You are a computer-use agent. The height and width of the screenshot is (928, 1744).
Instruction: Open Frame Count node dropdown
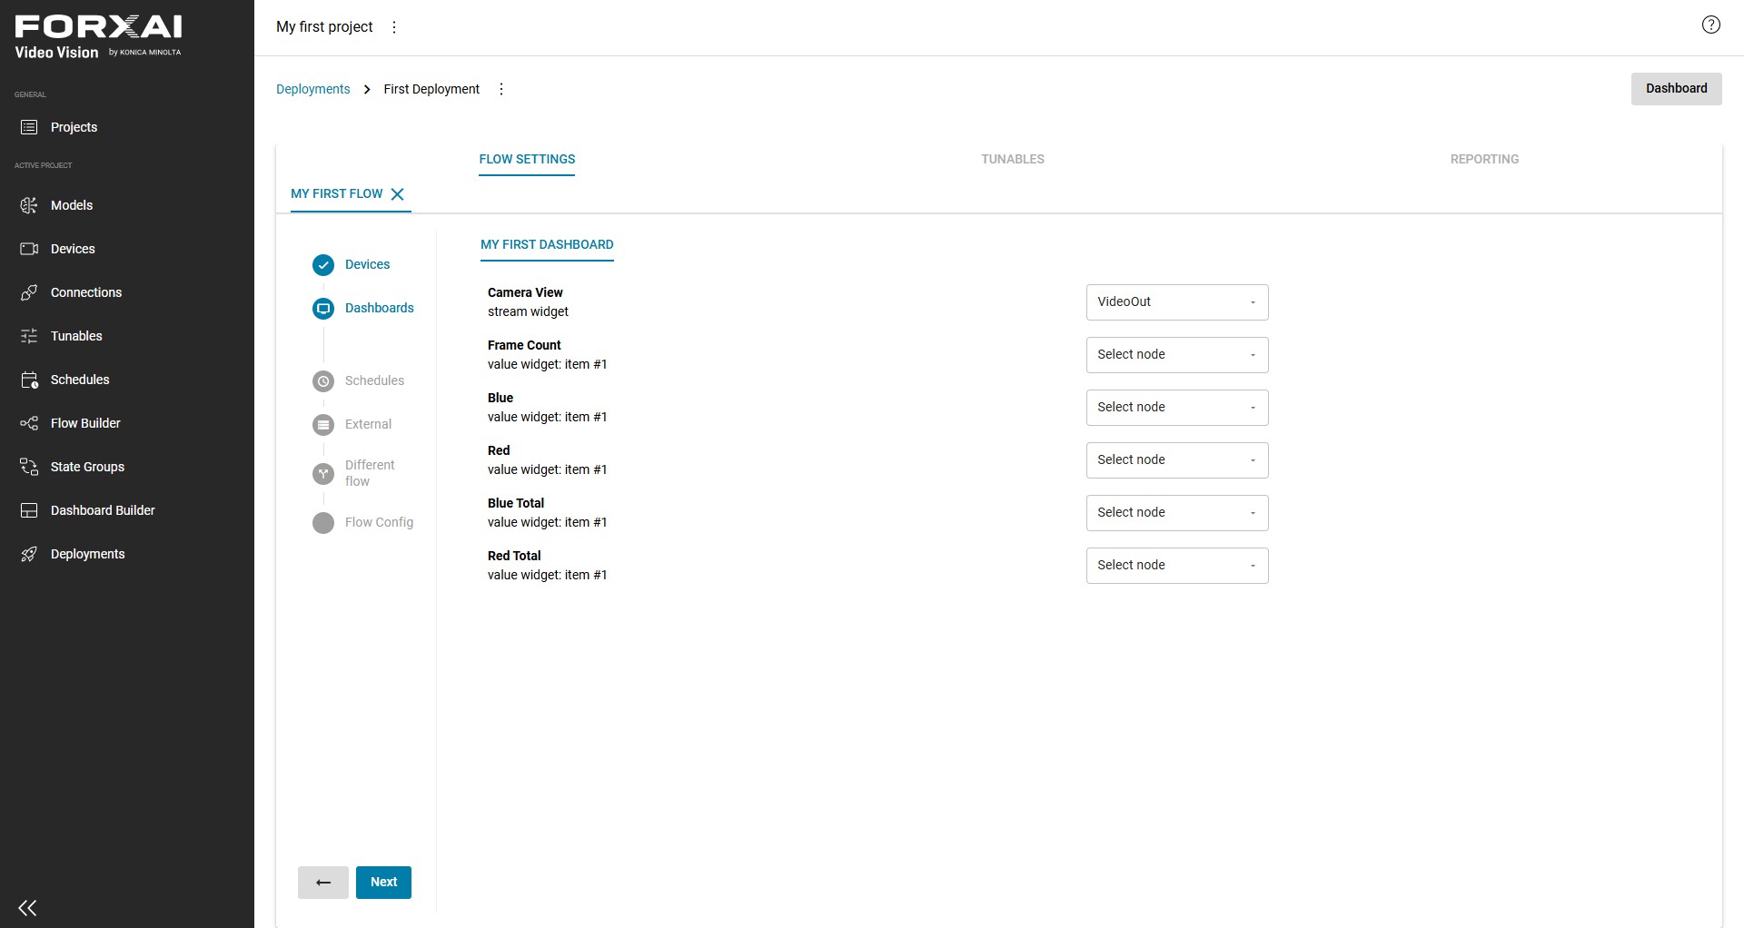point(1177,355)
